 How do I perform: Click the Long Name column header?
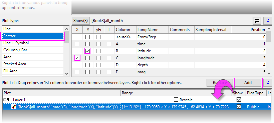[x=153, y=30]
